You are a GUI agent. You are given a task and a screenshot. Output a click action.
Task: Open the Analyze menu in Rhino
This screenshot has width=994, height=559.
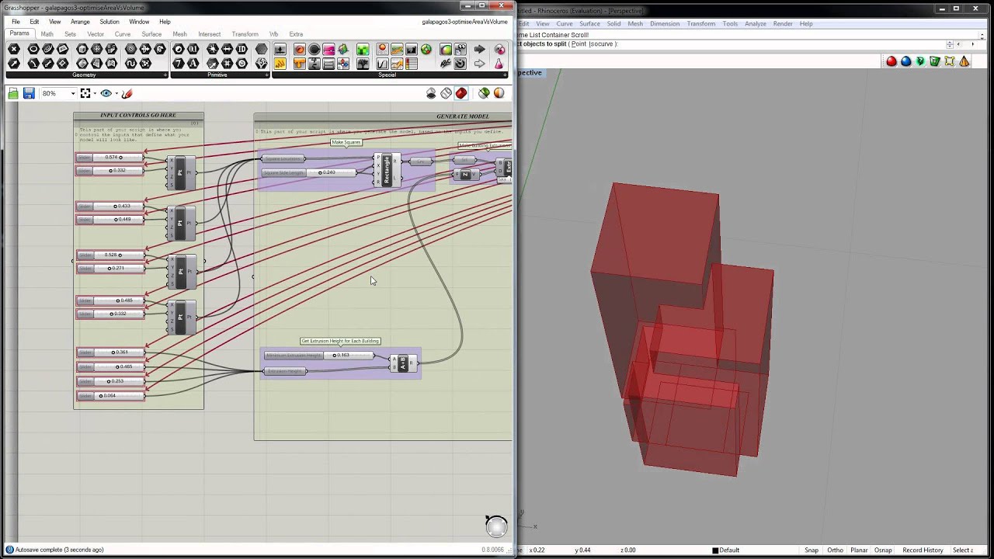point(755,23)
